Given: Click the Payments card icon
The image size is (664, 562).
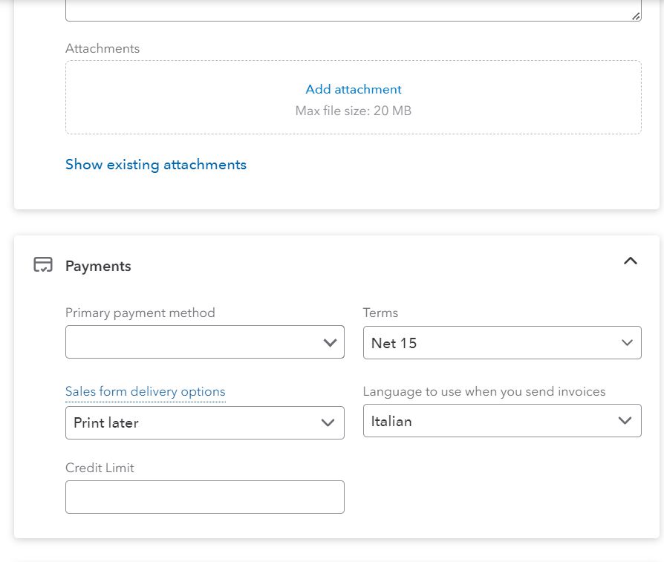Looking at the screenshot, I should click(43, 265).
